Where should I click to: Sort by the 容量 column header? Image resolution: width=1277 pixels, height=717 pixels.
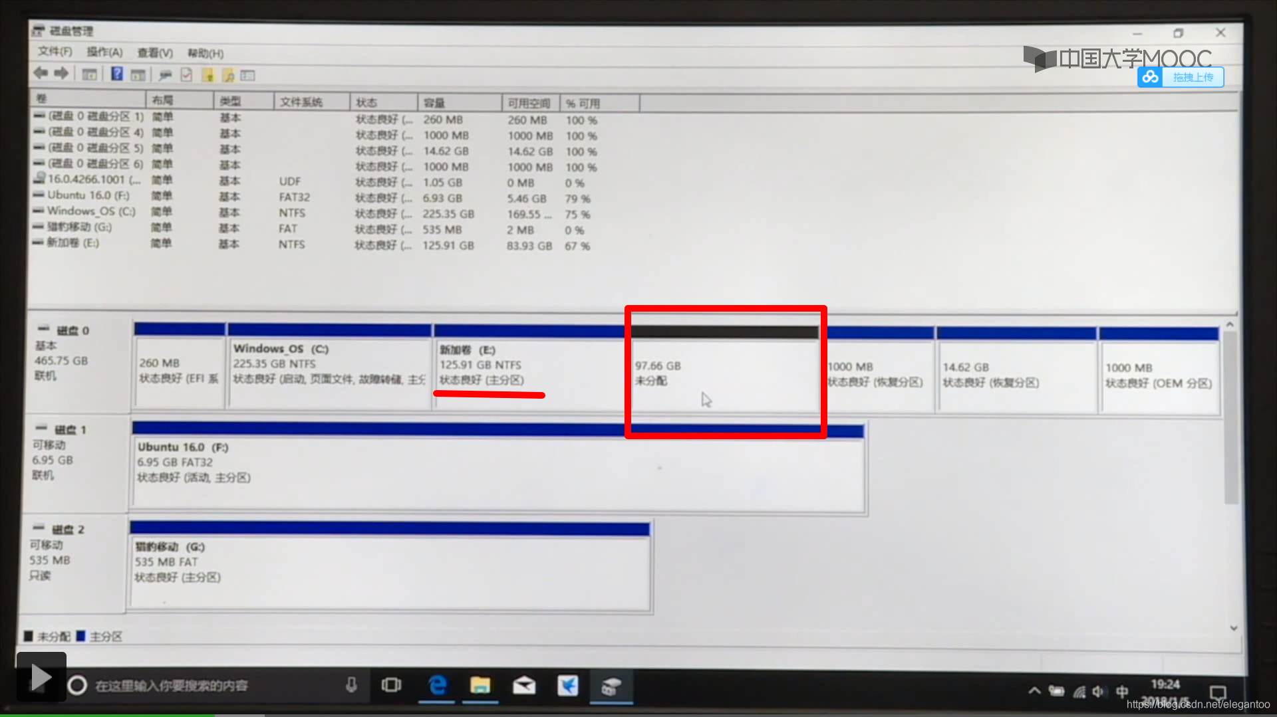point(460,103)
